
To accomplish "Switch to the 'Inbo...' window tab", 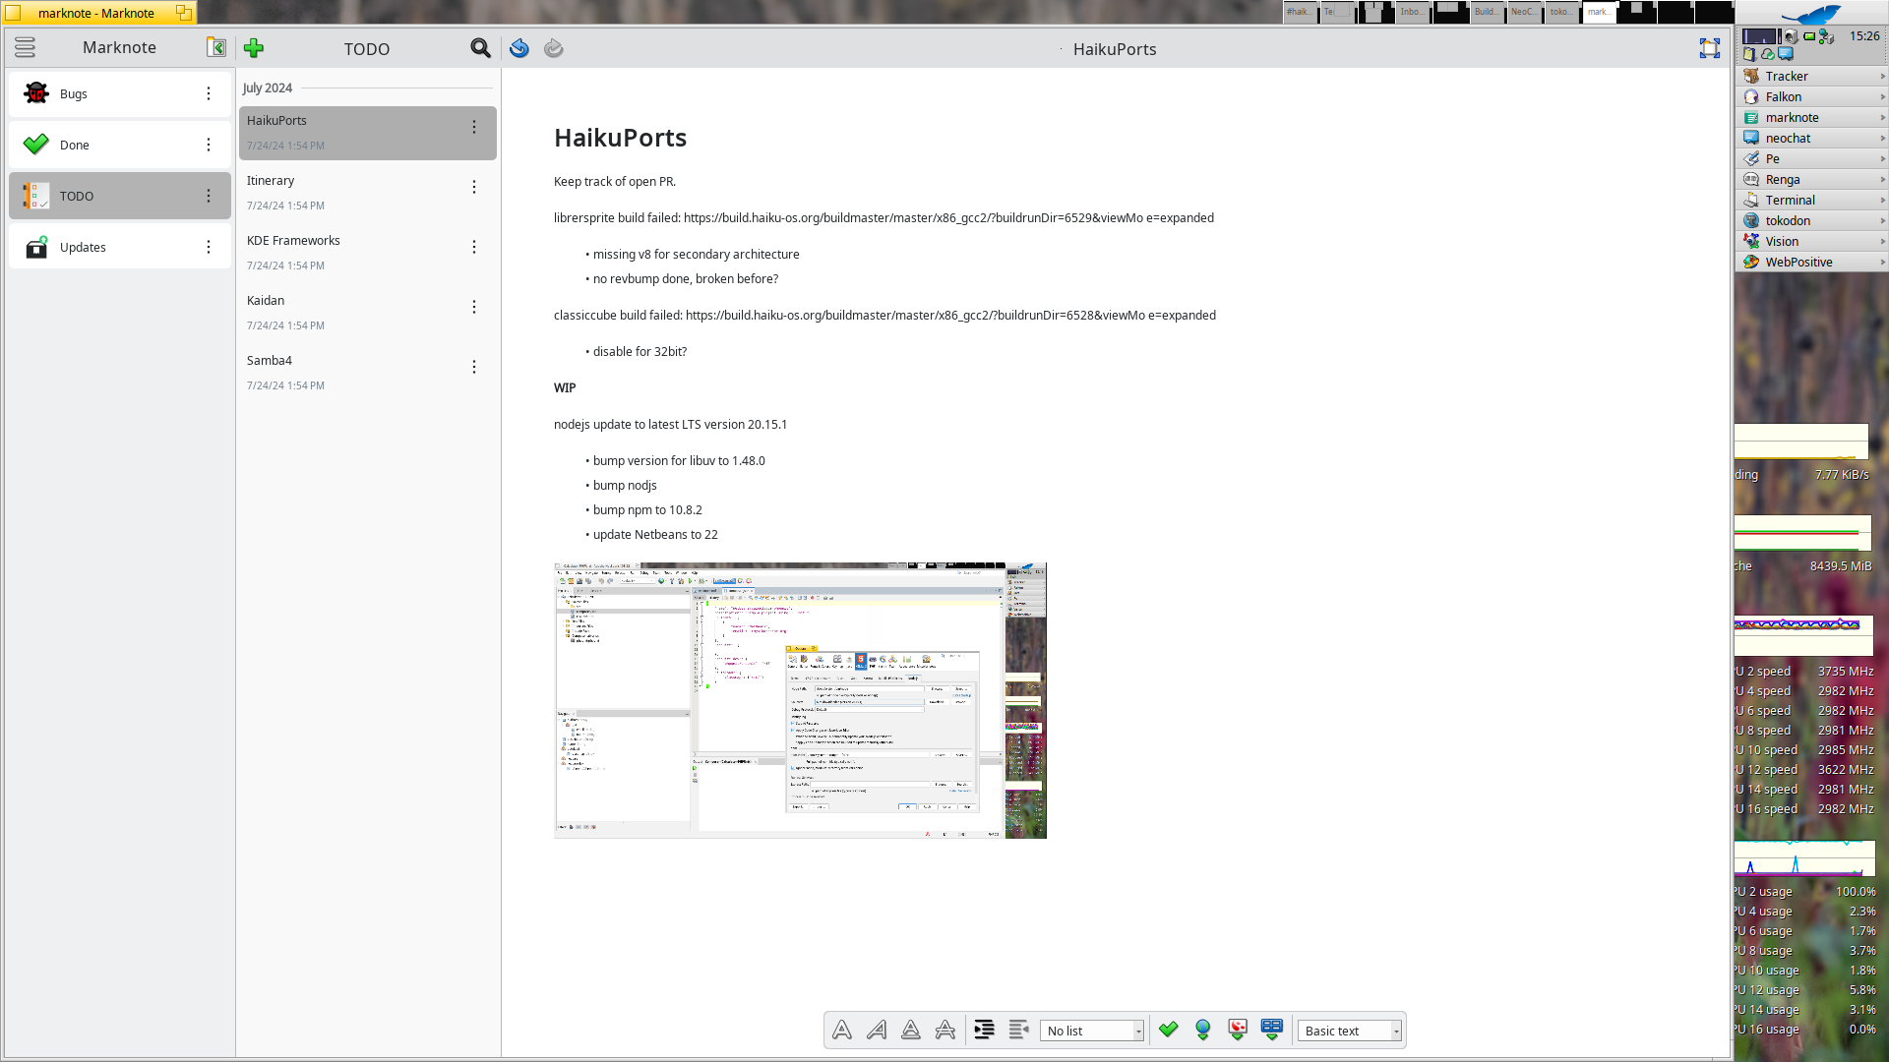I will point(1412,12).
